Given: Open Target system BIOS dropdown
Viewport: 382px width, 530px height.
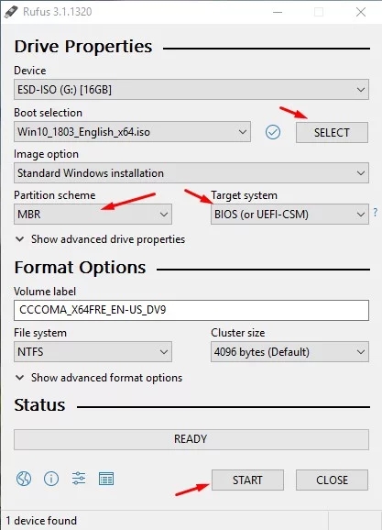Looking at the screenshot, I should tap(289, 214).
